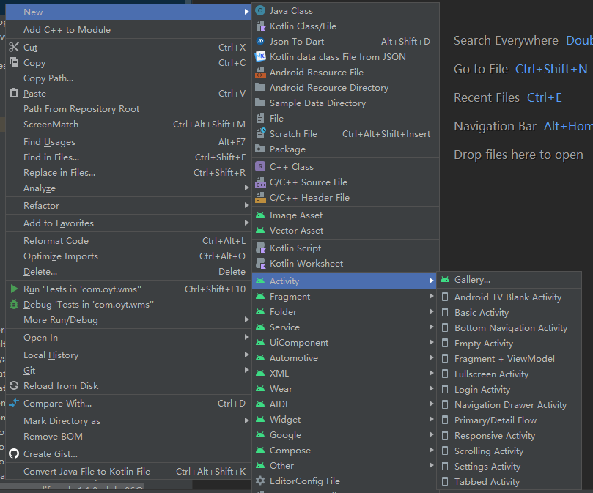Screen dimensions: 593x493
Task: Select Copy Path... menu entry
Action: [128, 78]
